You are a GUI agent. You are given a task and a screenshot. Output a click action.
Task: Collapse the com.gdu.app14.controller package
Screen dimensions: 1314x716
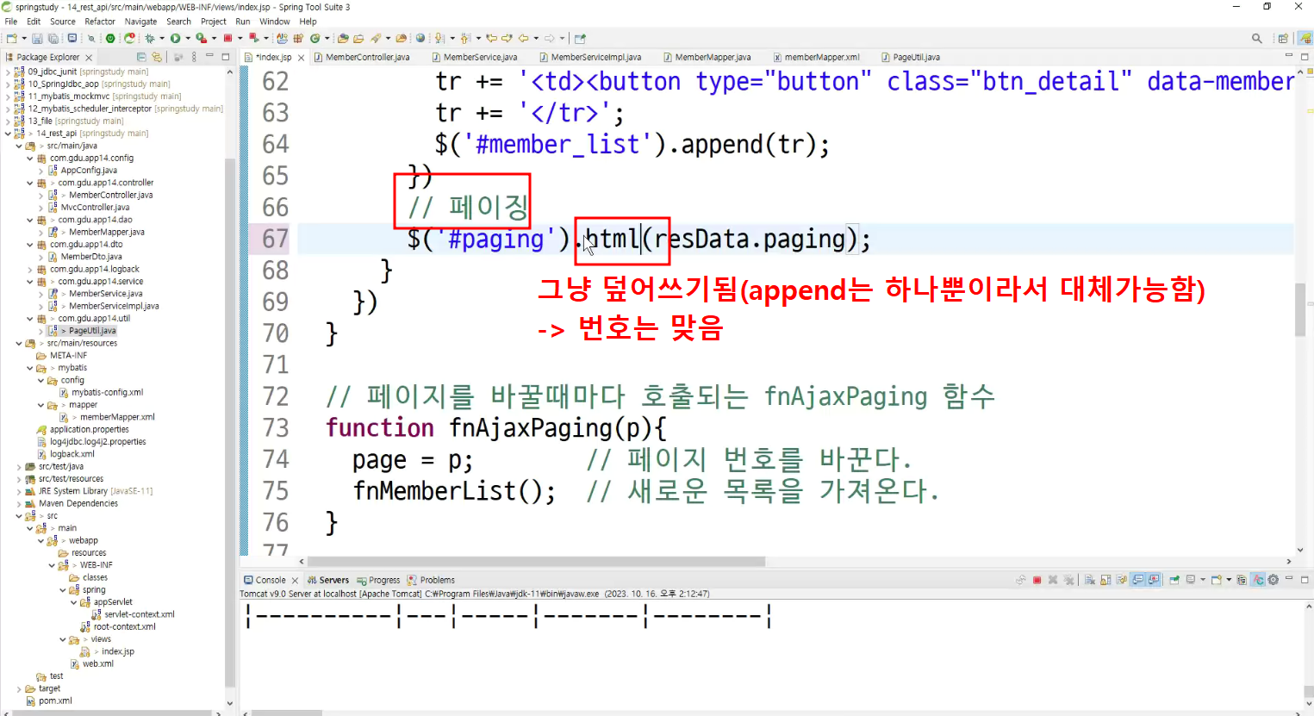[29, 183]
